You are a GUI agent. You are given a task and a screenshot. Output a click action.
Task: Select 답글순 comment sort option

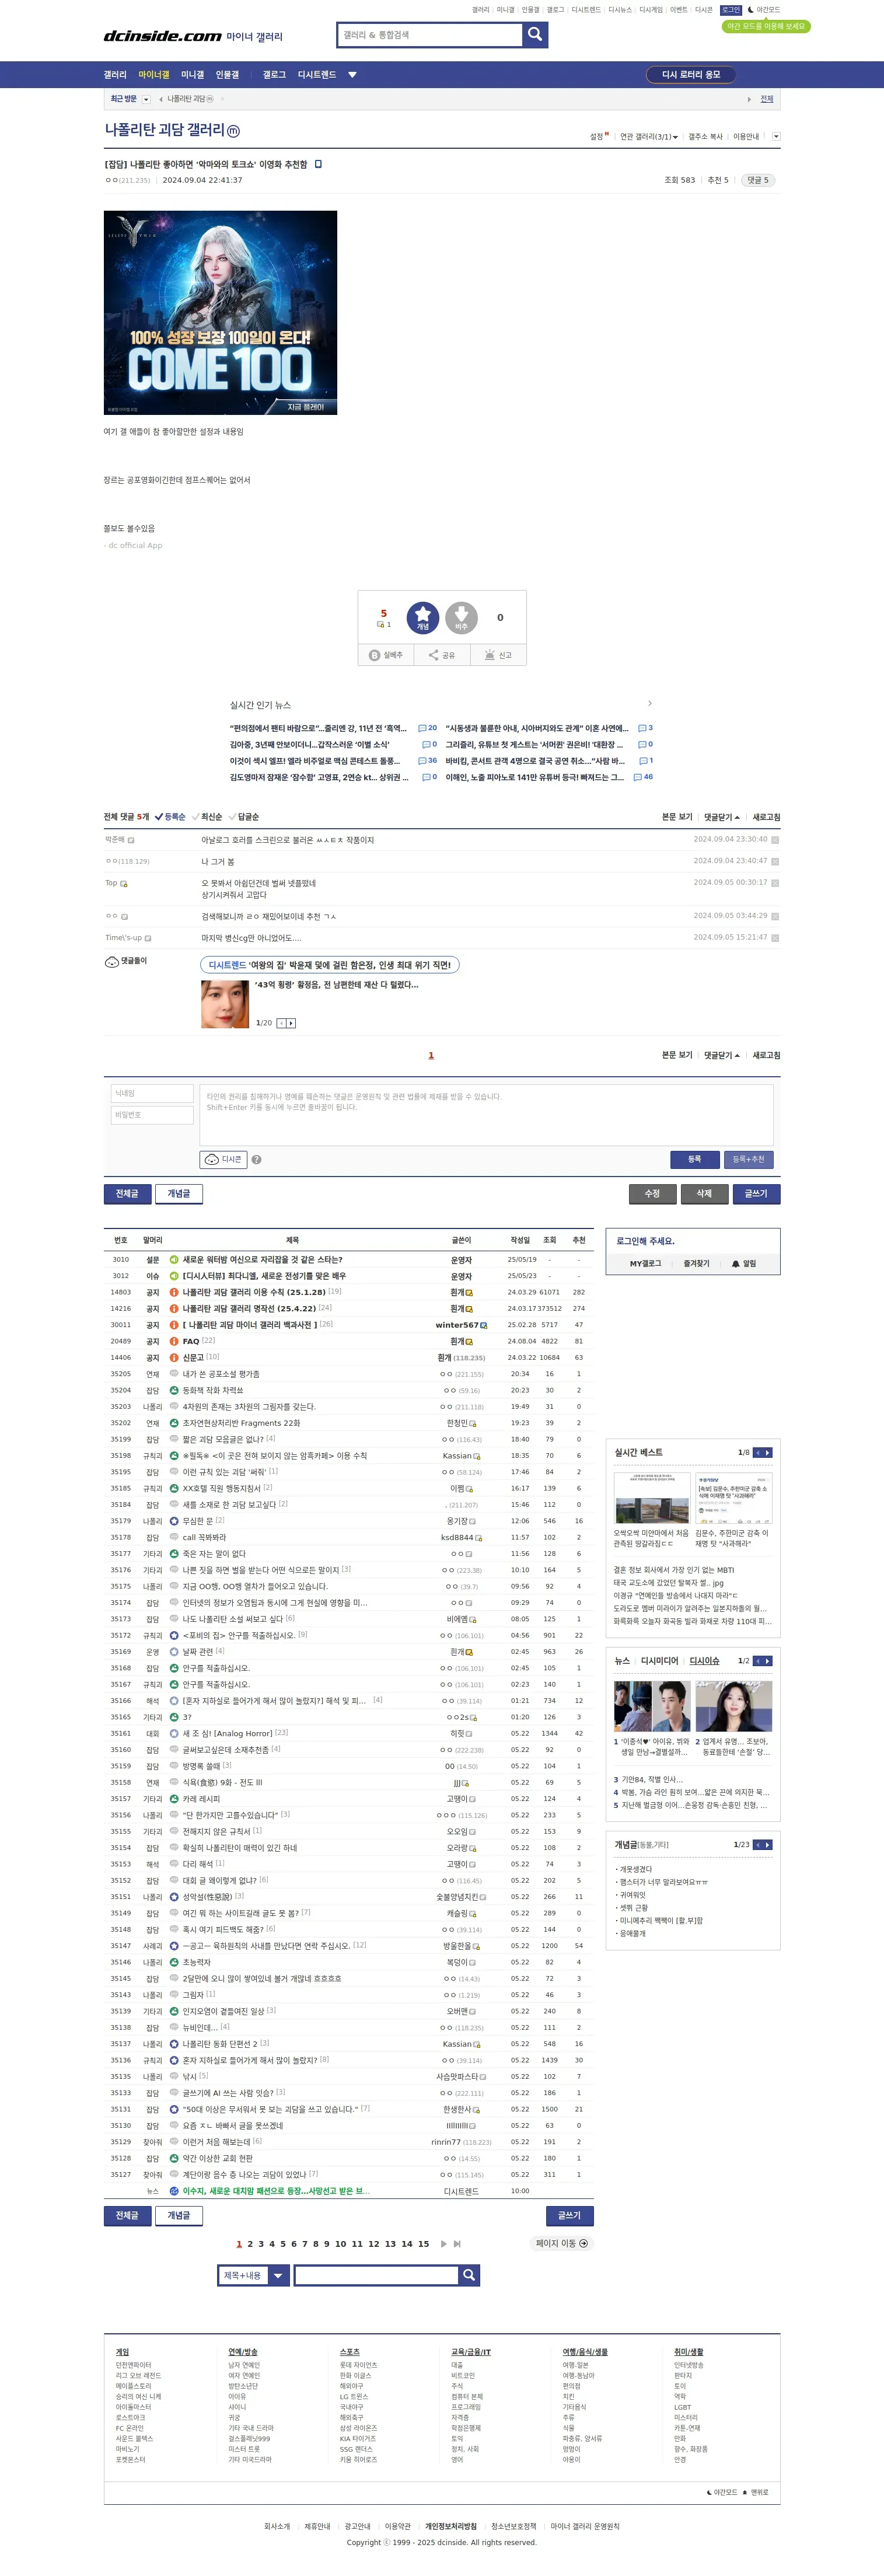pos(244,817)
